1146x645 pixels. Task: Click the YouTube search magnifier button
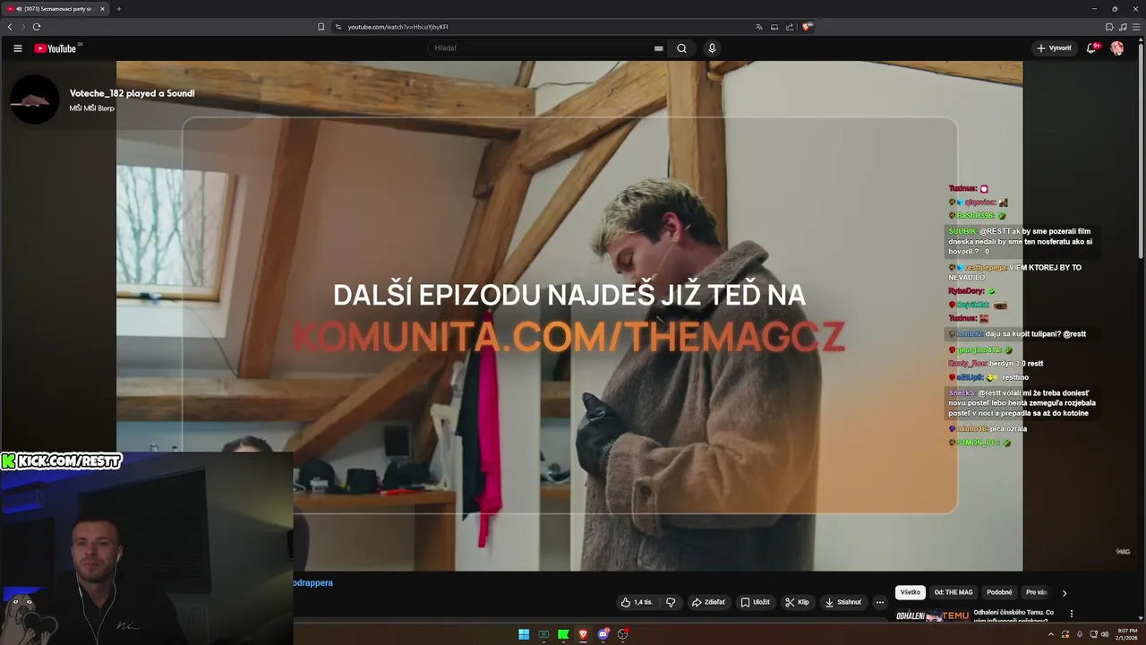[x=681, y=48]
